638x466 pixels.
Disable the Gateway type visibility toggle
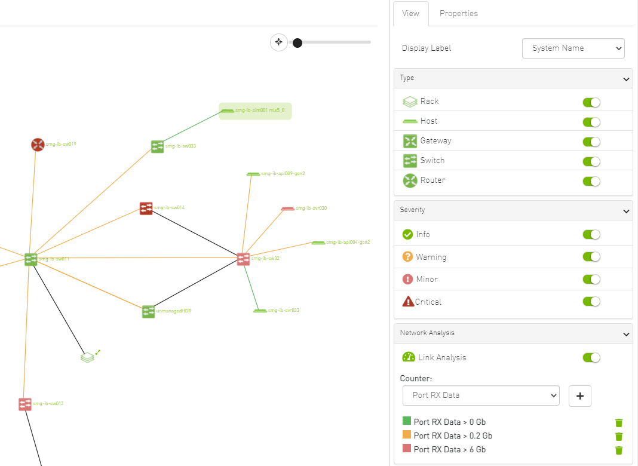click(591, 142)
